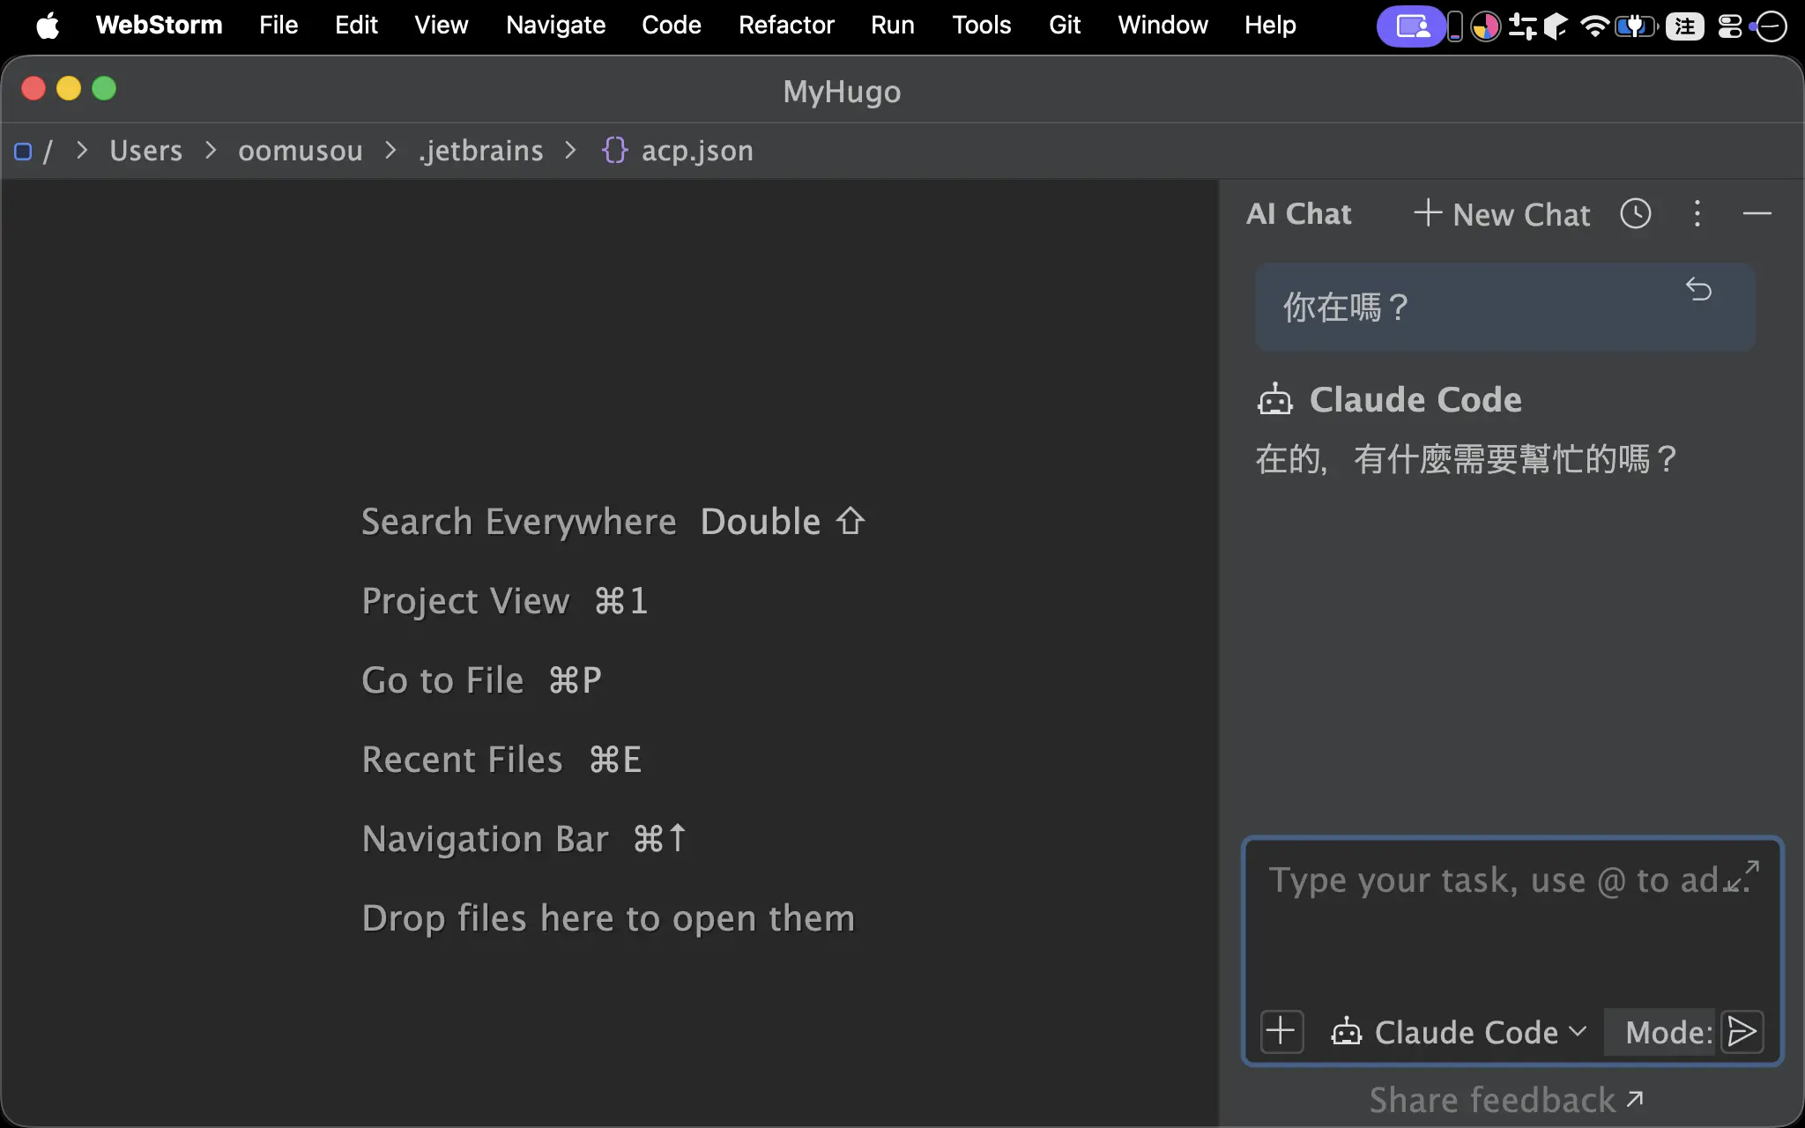This screenshot has height=1128, width=1805.
Task: Click the colorful circle menu bar icon
Action: click(1486, 26)
